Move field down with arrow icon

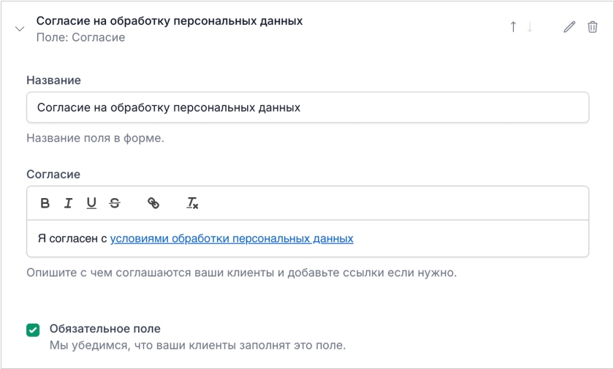[530, 26]
